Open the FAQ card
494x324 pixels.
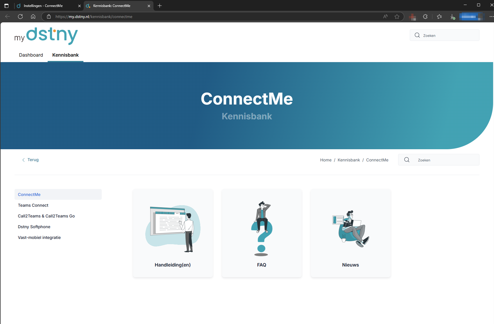[262, 233]
